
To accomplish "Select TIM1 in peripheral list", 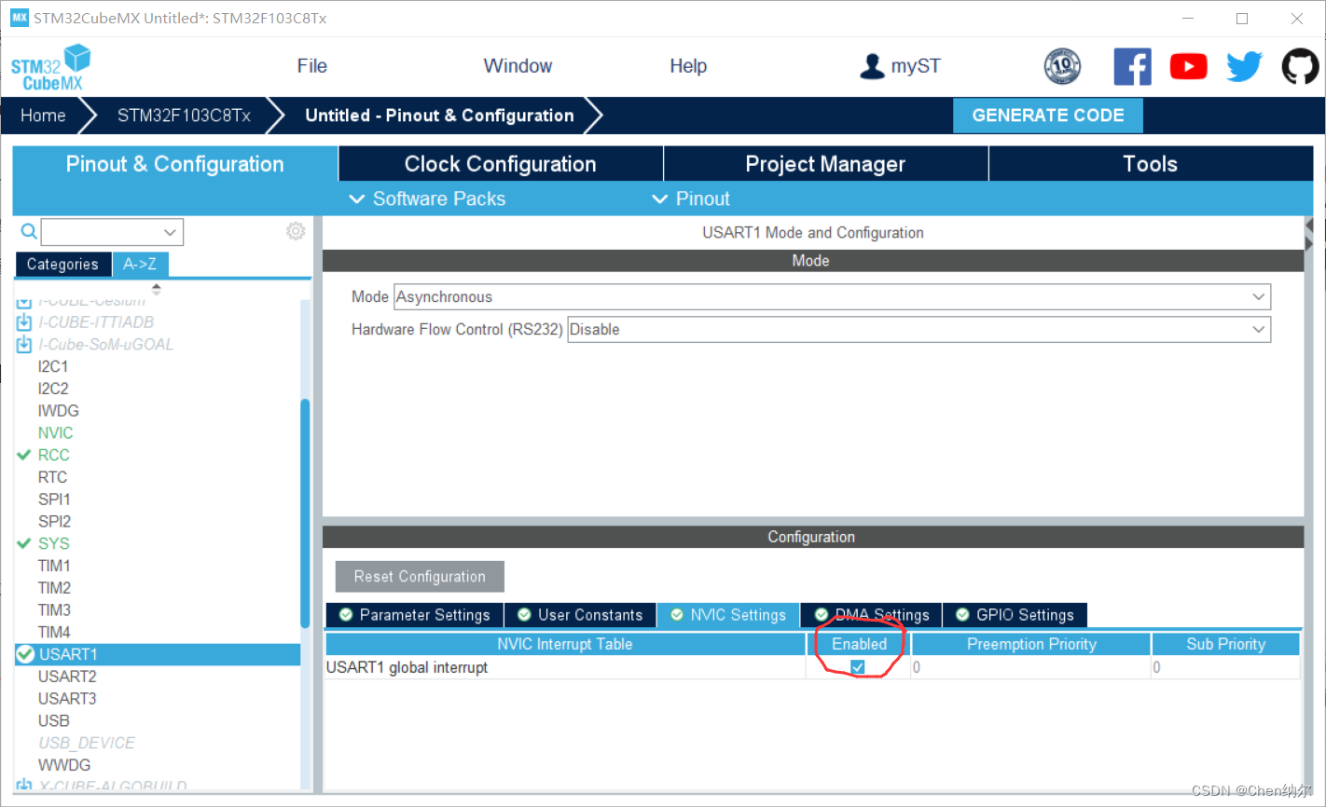I will tap(54, 566).
